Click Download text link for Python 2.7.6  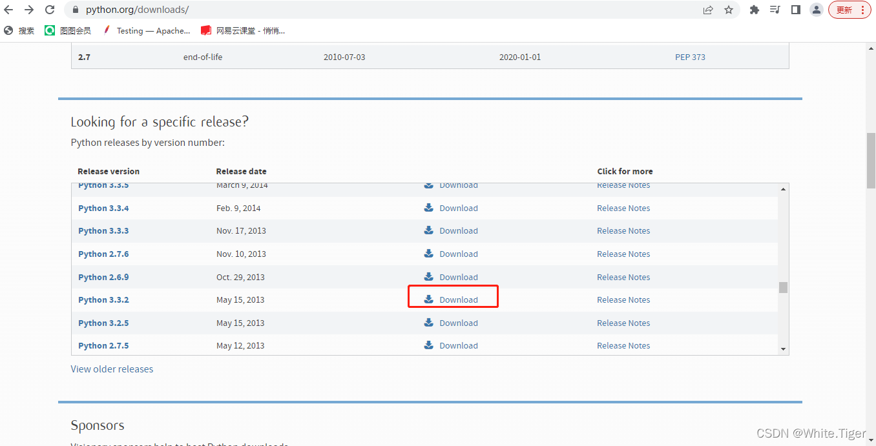click(459, 254)
